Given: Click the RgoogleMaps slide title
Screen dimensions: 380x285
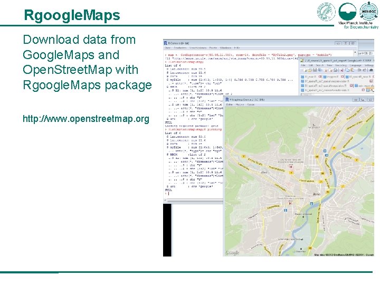Looking at the screenshot, I should click(72, 15).
